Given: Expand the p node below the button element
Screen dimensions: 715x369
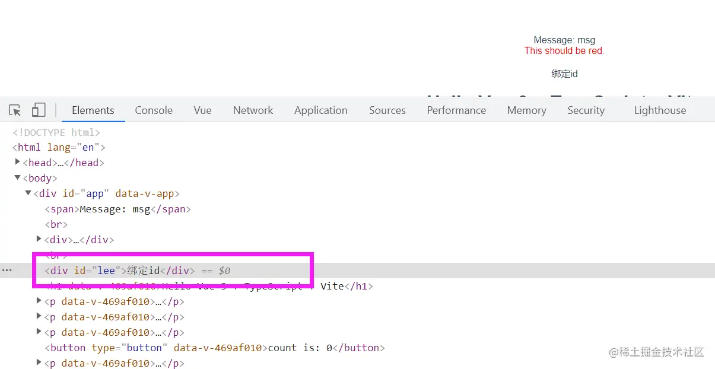Looking at the screenshot, I should coord(40,362).
